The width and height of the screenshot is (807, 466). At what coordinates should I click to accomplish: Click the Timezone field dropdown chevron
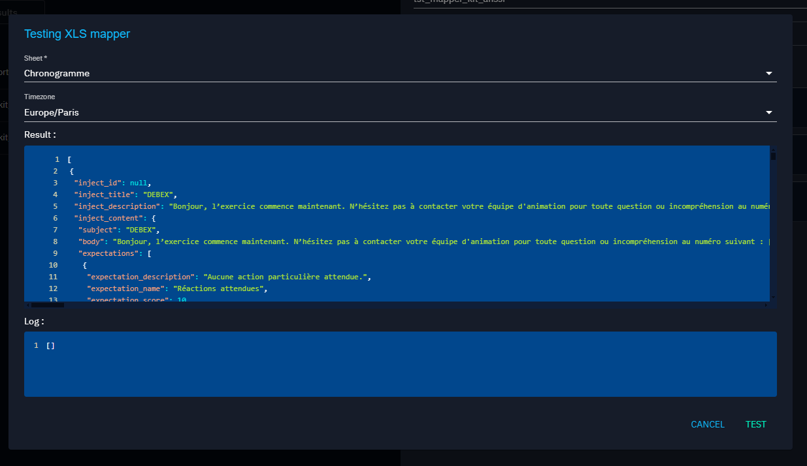[769, 112]
